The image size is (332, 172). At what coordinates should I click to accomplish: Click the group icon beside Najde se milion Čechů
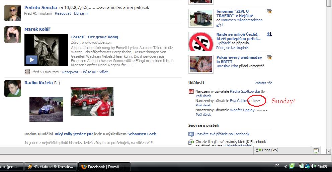tap(269, 34)
